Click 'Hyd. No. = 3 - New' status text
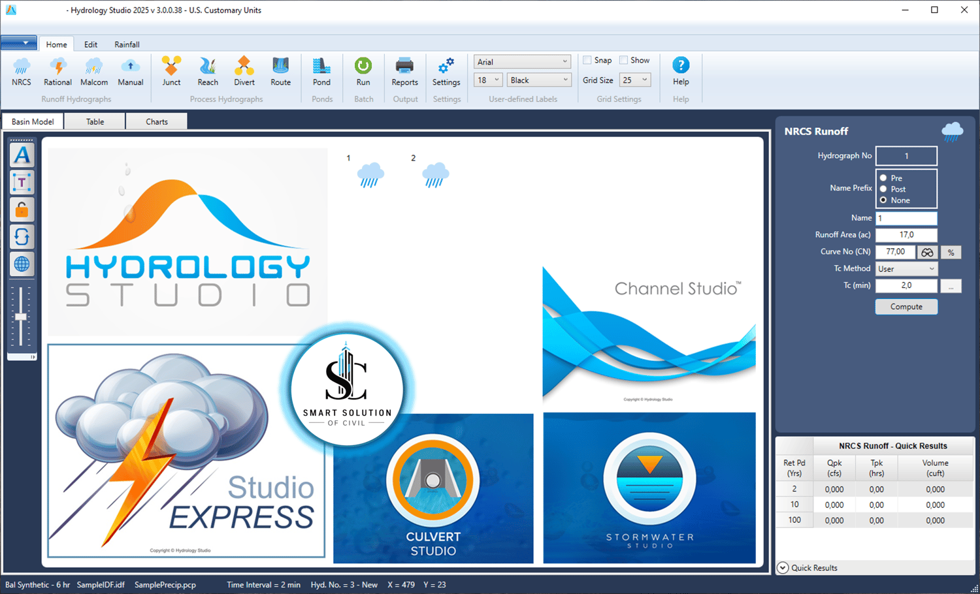Image resolution: width=980 pixels, height=594 pixels. [344, 585]
